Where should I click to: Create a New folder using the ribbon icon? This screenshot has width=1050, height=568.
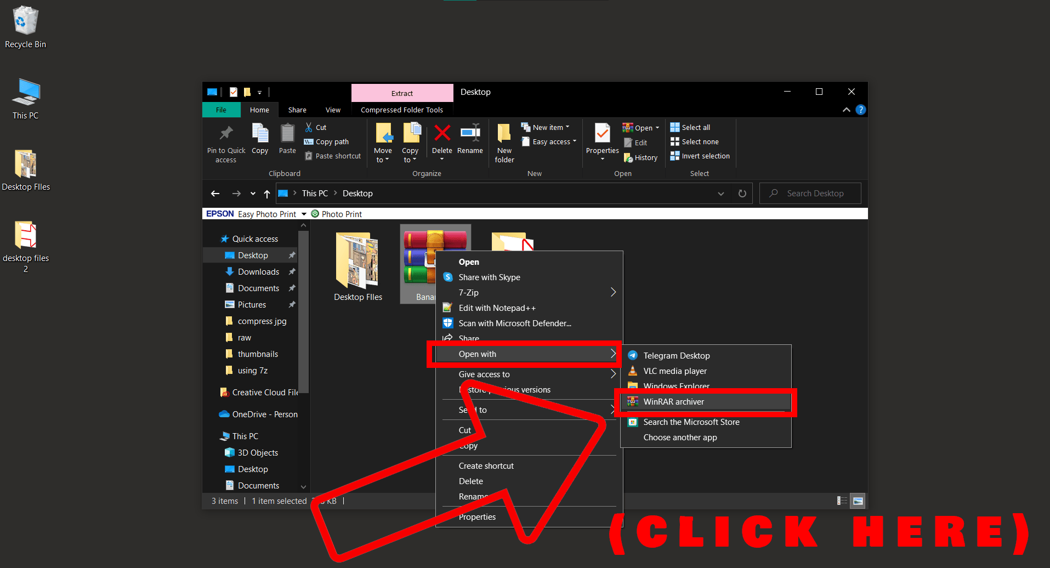tap(504, 143)
